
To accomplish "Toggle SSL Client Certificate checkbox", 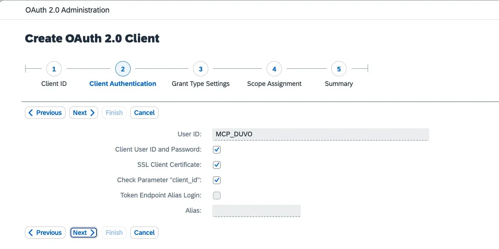I will (217, 165).
